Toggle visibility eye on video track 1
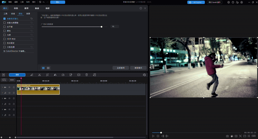258x139 pixels. [x=9, y=87]
